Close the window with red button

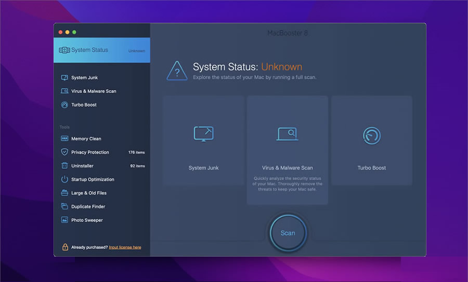(x=61, y=32)
